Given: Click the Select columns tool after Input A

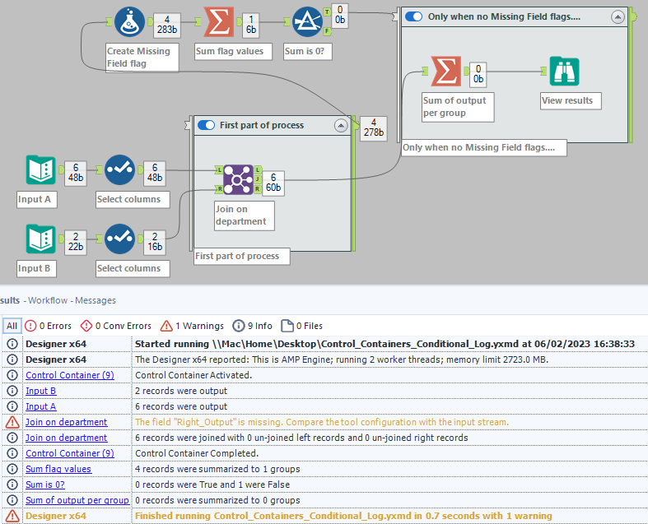Looking at the screenshot, I should point(119,170).
